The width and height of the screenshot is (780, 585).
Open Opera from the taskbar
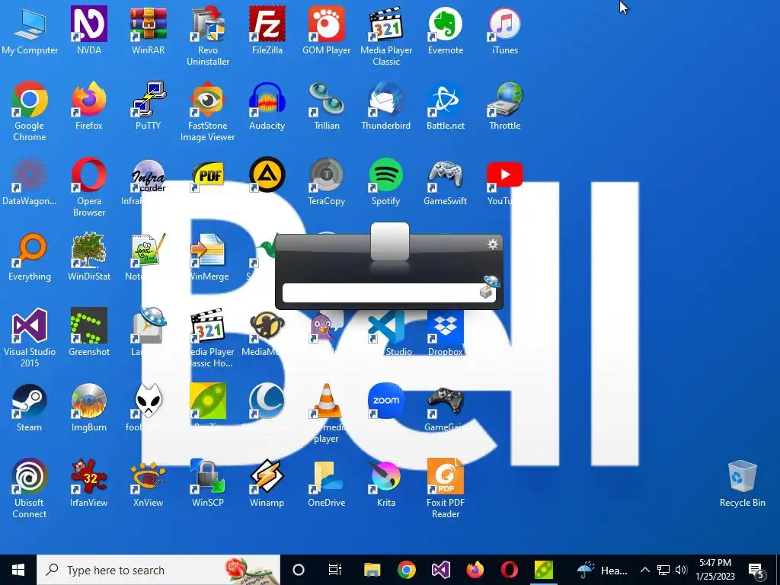coord(510,570)
